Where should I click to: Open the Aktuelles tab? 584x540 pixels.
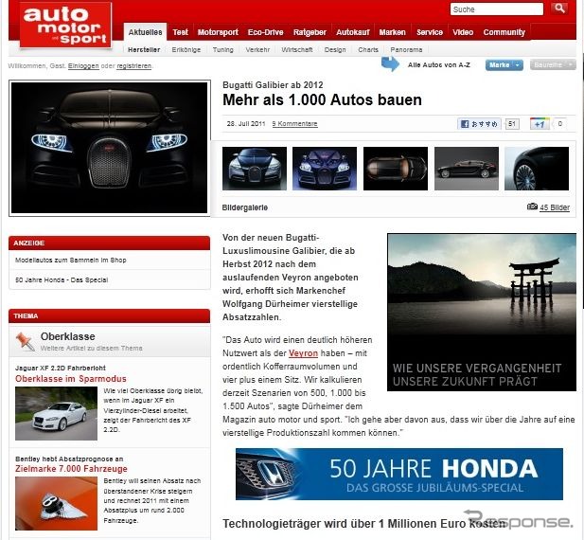point(145,32)
